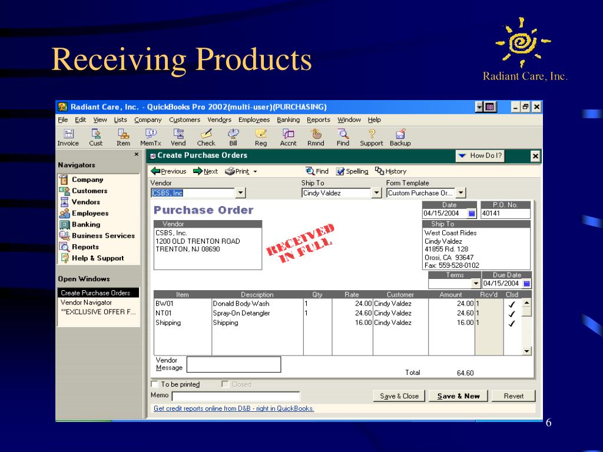
Task: Click into the Memo text field
Action: point(236,396)
